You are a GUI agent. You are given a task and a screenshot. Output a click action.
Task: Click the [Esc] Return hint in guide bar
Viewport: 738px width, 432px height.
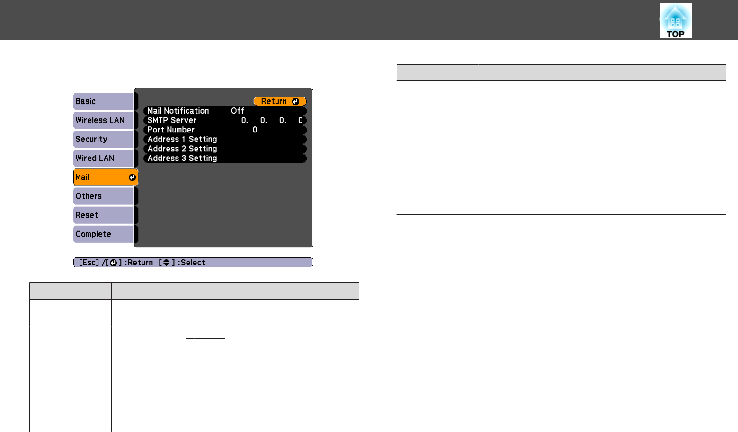pyautogui.click(x=116, y=263)
